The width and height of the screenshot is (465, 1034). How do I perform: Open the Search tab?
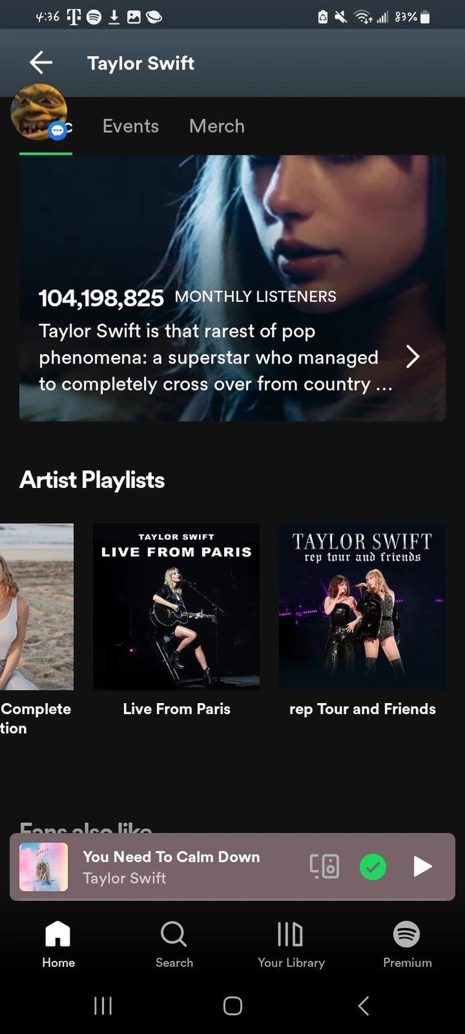pyautogui.click(x=174, y=944)
